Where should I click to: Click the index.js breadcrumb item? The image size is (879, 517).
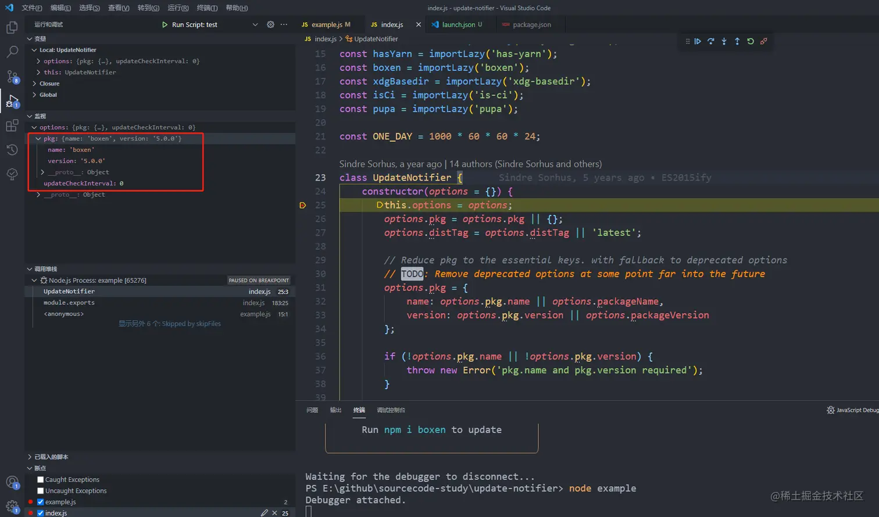tap(321, 39)
